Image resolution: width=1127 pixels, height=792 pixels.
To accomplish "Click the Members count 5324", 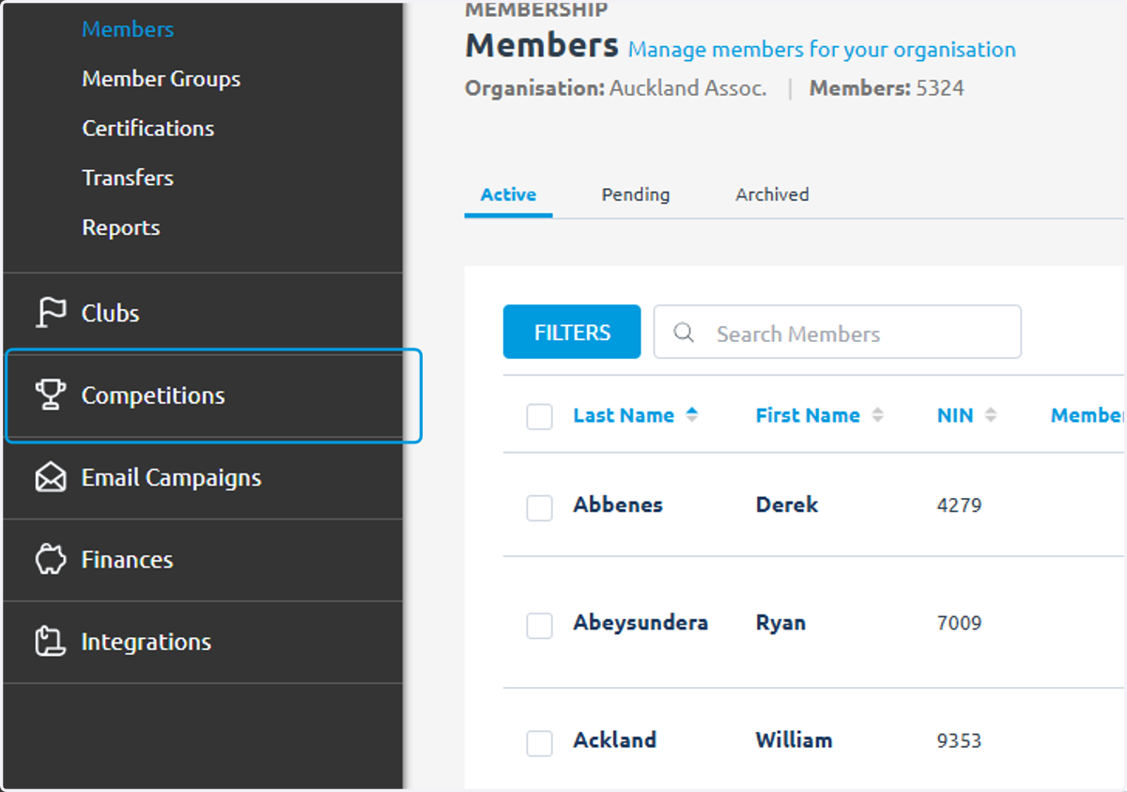I will pyautogui.click(x=940, y=89).
